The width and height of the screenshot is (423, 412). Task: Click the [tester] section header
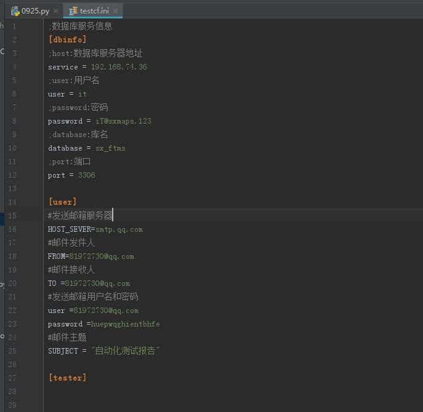pos(67,378)
